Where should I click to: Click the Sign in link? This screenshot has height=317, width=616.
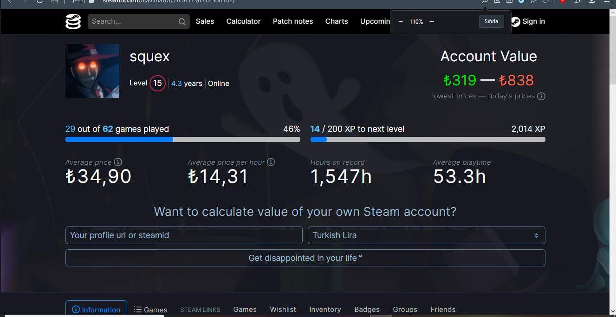coord(533,21)
